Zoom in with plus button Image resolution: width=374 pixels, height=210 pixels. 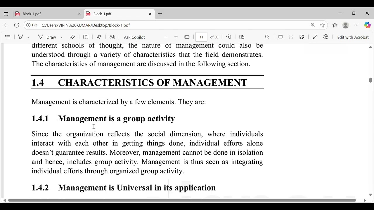pos(176,37)
